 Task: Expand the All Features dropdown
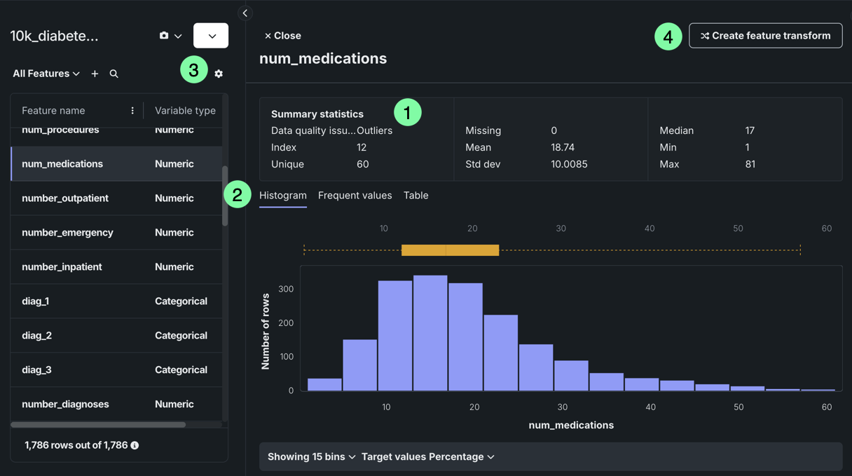tap(46, 74)
